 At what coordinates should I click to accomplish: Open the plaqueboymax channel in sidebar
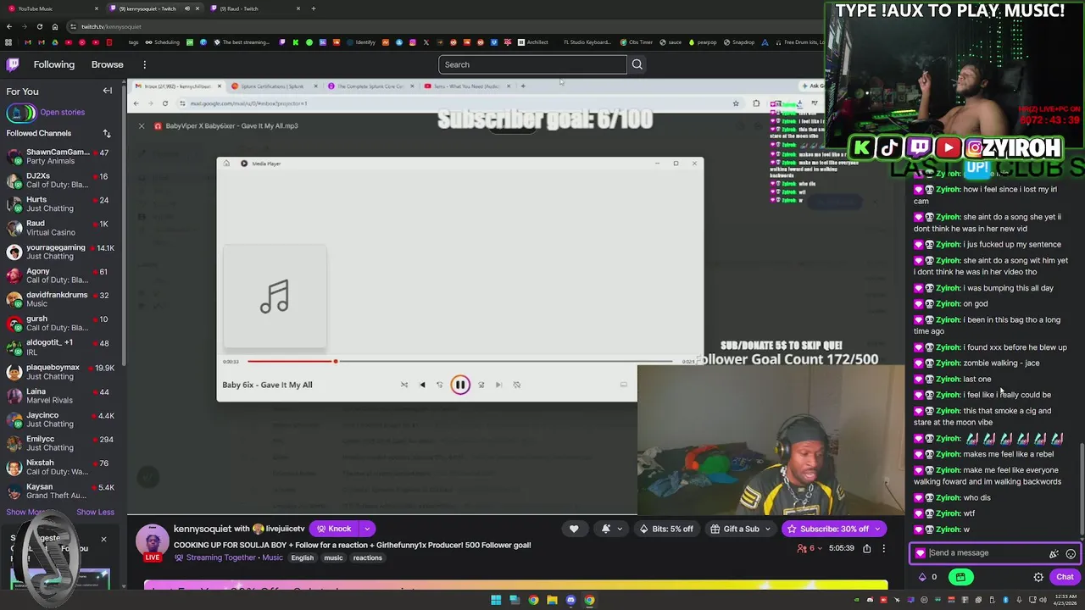coord(64,372)
